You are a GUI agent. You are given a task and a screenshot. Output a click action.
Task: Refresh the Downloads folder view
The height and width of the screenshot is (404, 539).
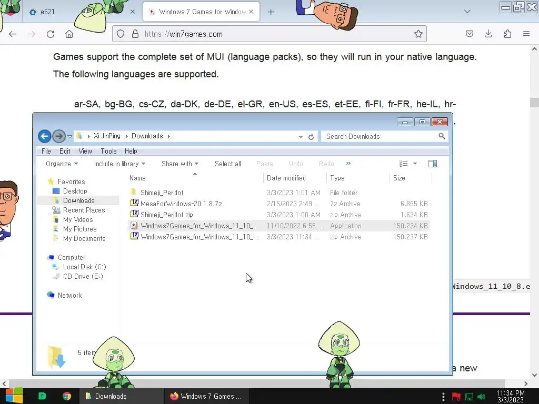[311, 137]
